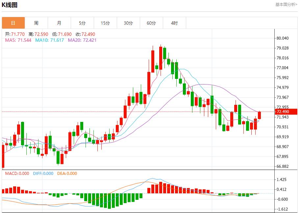Click the 80.040 price axis label
Screen dimensions: 299x213
(x=283, y=38)
